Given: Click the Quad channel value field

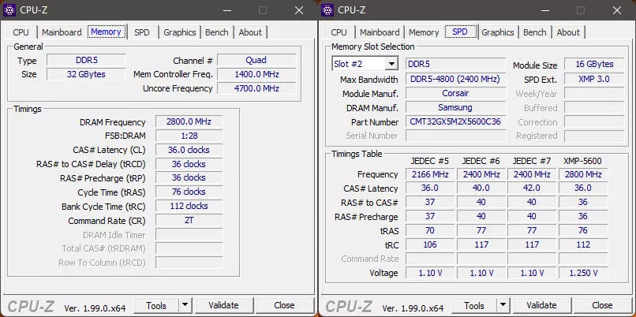Looking at the screenshot, I should pyautogui.click(x=256, y=60).
